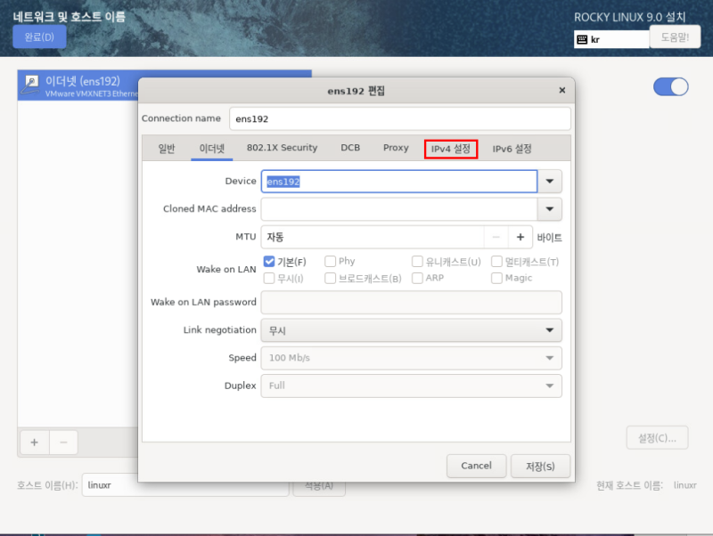Open the Duplex dropdown
This screenshot has height=536, width=713.
click(x=411, y=386)
